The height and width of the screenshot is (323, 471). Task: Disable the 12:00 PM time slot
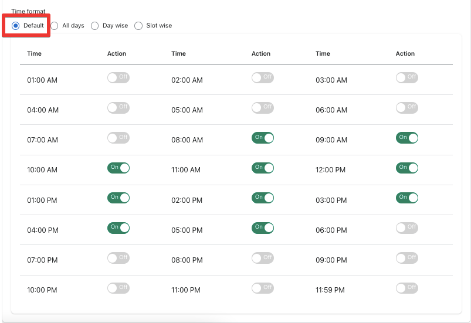406,168
